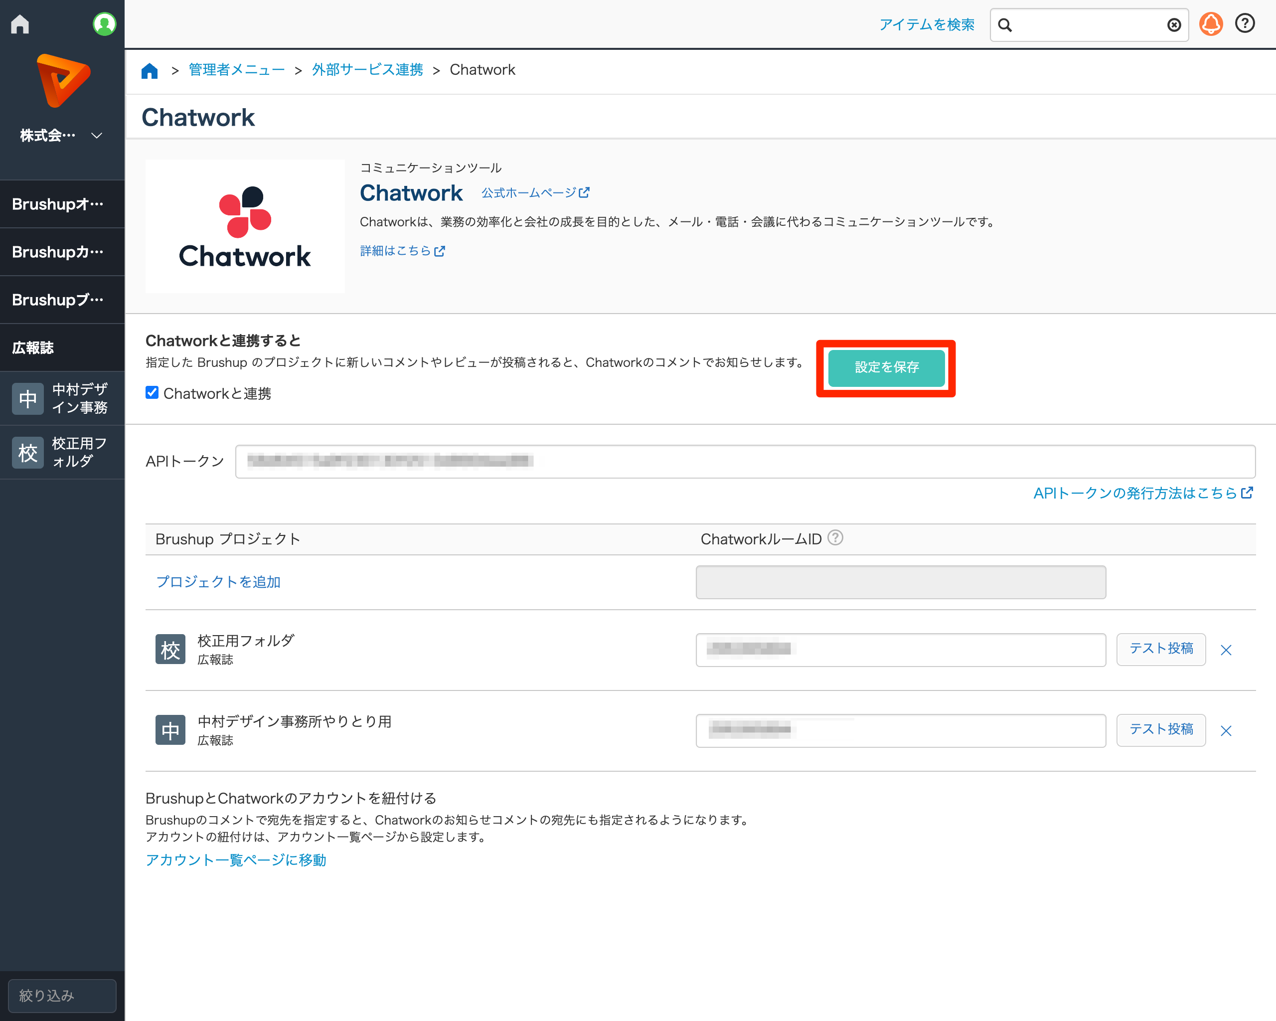Open APIトークンの発行方法はこちら link
The height and width of the screenshot is (1021, 1276).
click(1143, 493)
